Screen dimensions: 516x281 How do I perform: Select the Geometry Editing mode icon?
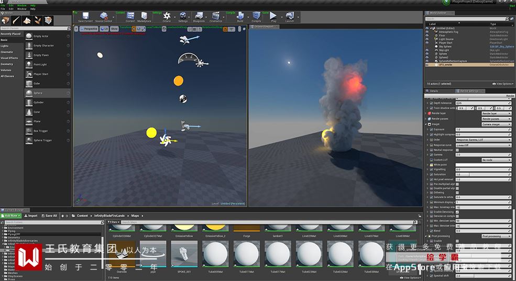click(x=48, y=21)
